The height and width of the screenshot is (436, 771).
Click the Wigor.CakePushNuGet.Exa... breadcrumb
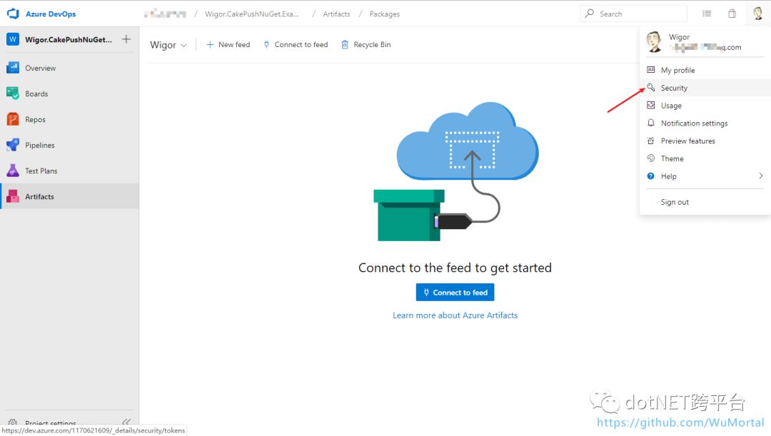coord(252,14)
